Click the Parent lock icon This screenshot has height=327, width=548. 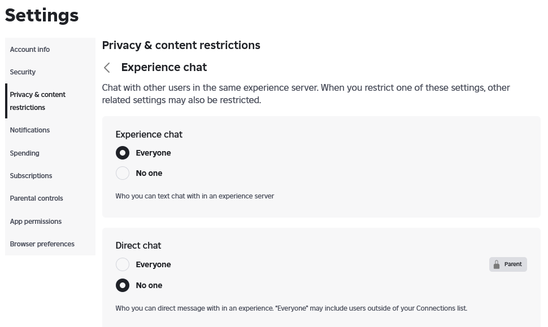coord(497,264)
